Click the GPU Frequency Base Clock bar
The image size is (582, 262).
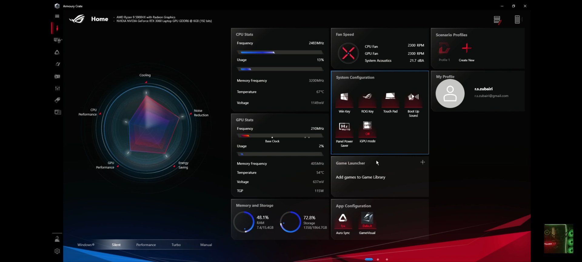(x=280, y=136)
